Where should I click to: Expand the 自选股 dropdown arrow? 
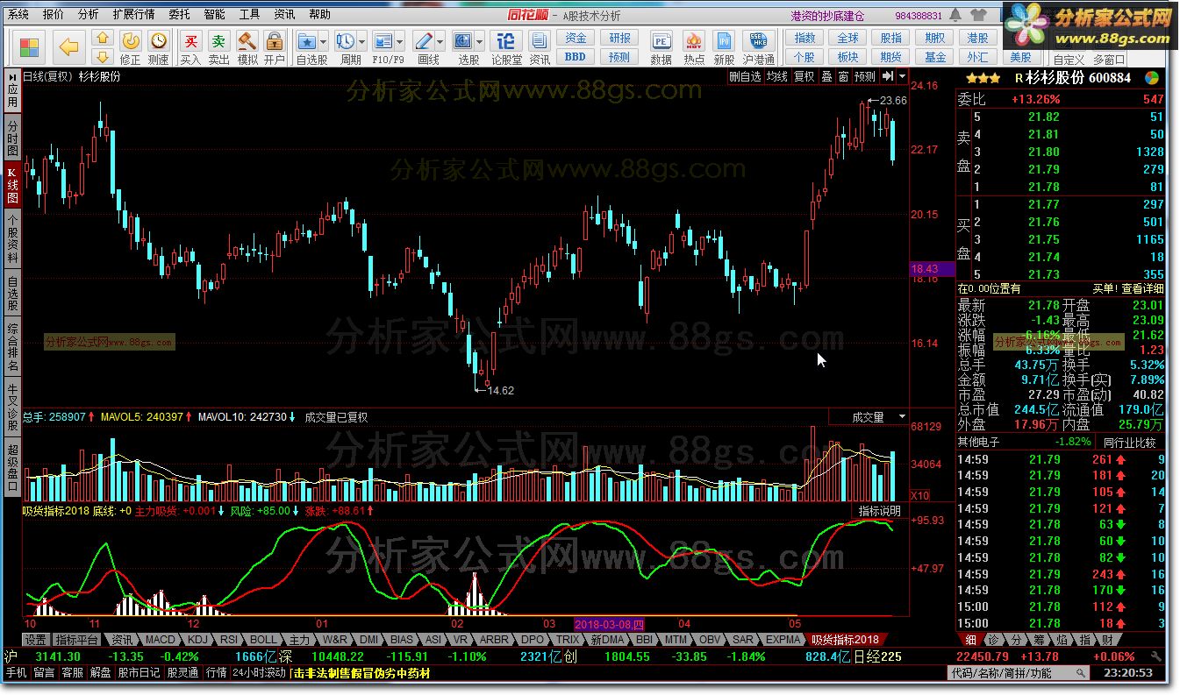tap(323, 41)
